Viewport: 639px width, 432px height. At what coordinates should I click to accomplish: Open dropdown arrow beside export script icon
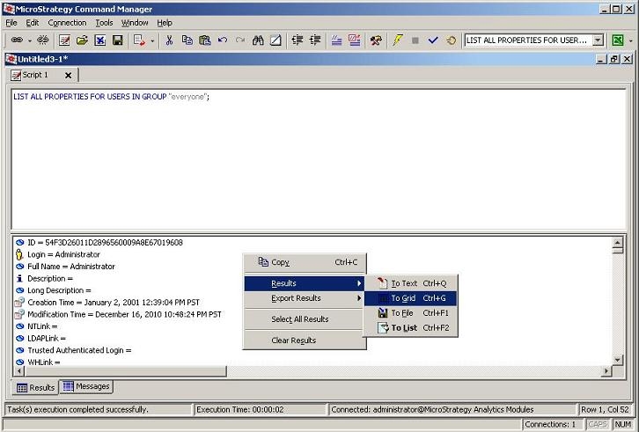(152, 40)
